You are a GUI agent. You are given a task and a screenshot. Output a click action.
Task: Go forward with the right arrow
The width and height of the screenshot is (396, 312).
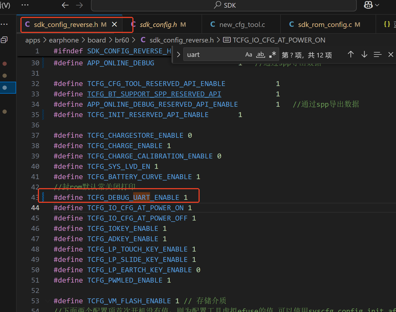point(80,5)
